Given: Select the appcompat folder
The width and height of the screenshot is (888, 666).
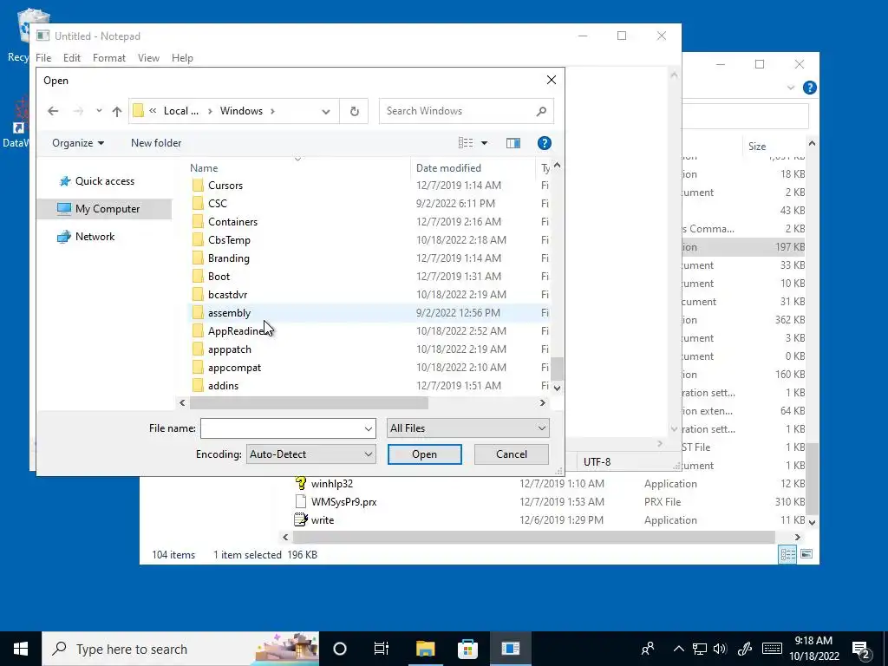Looking at the screenshot, I should tap(234, 368).
